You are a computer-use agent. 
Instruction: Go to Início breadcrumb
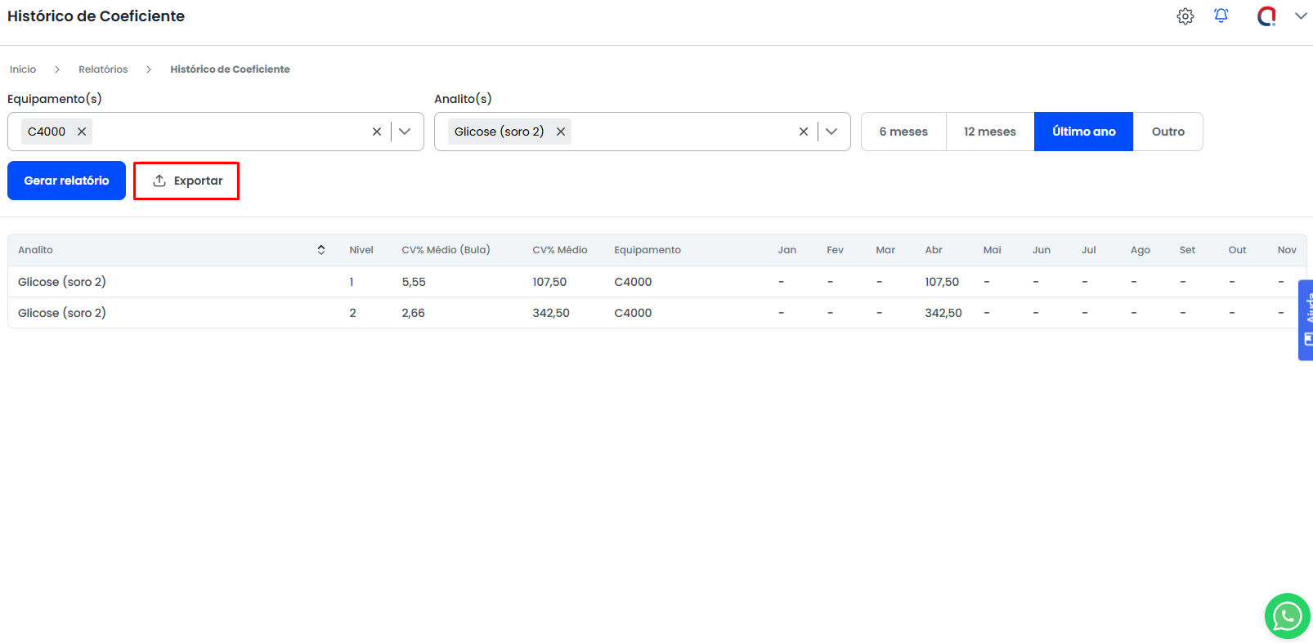[23, 69]
